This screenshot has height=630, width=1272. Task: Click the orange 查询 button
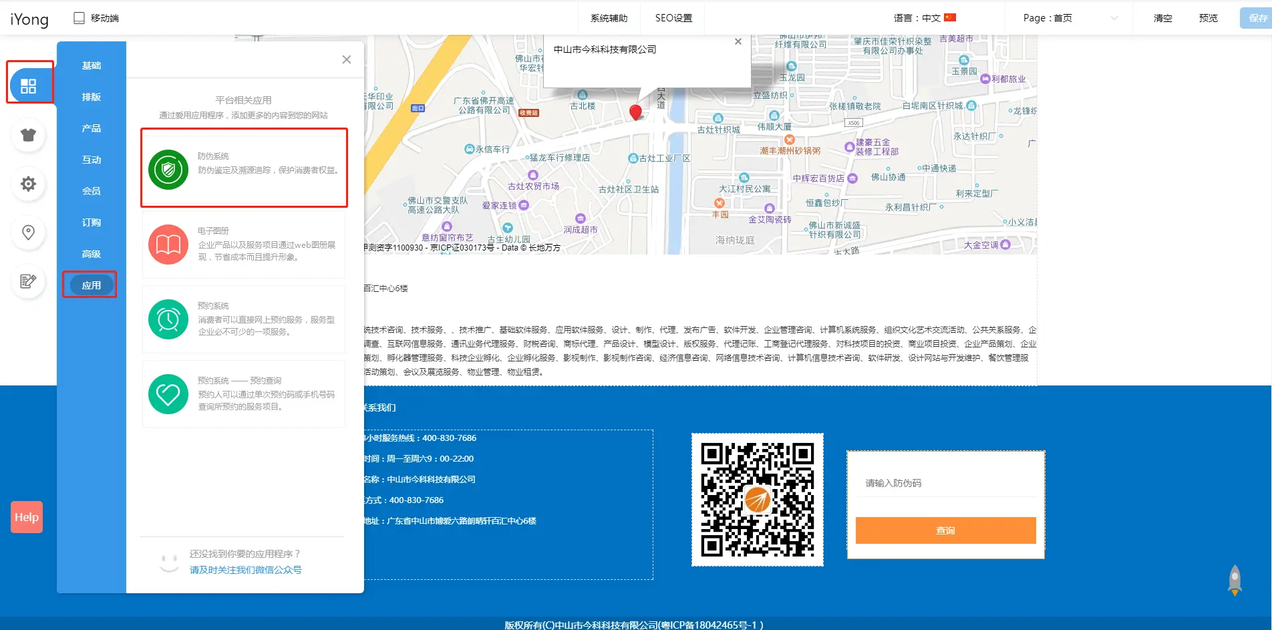pos(945,530)
